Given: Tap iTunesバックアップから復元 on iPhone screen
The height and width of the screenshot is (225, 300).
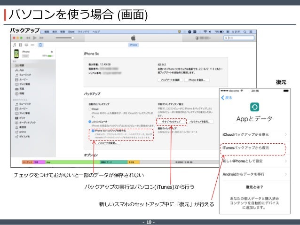Looking at the screenshot, I should (x=255, y=148).
